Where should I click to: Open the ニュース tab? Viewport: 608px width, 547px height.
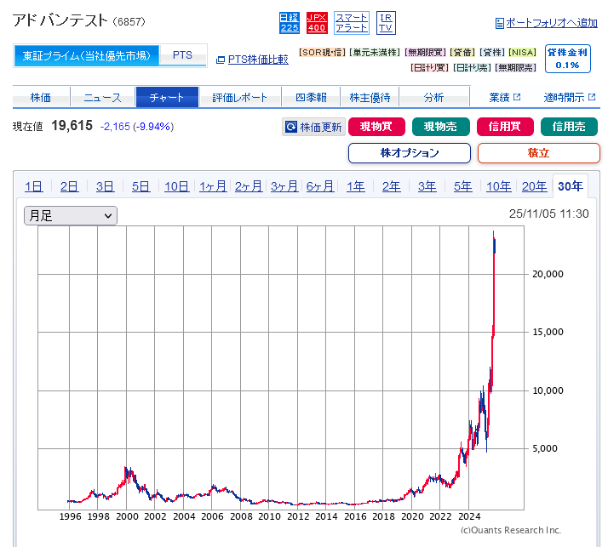pyautogui.click(x=102, y=98)
